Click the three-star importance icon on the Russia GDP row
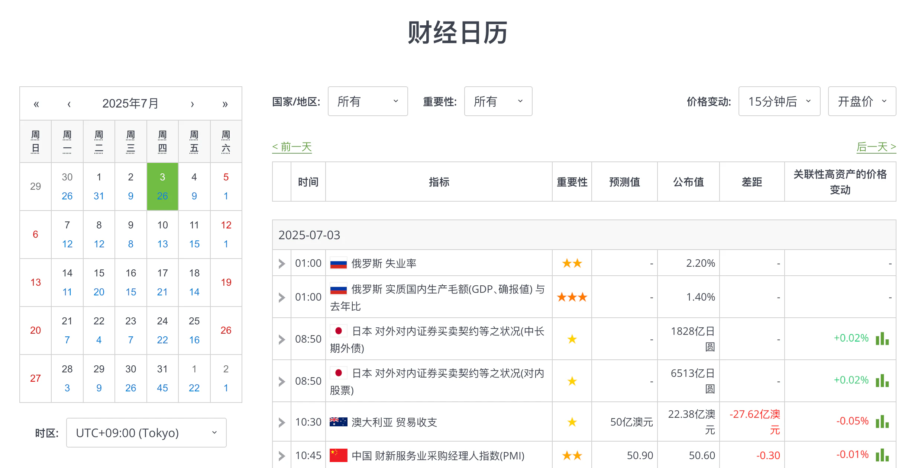921x468 pixels. click(x=572, y=297)
